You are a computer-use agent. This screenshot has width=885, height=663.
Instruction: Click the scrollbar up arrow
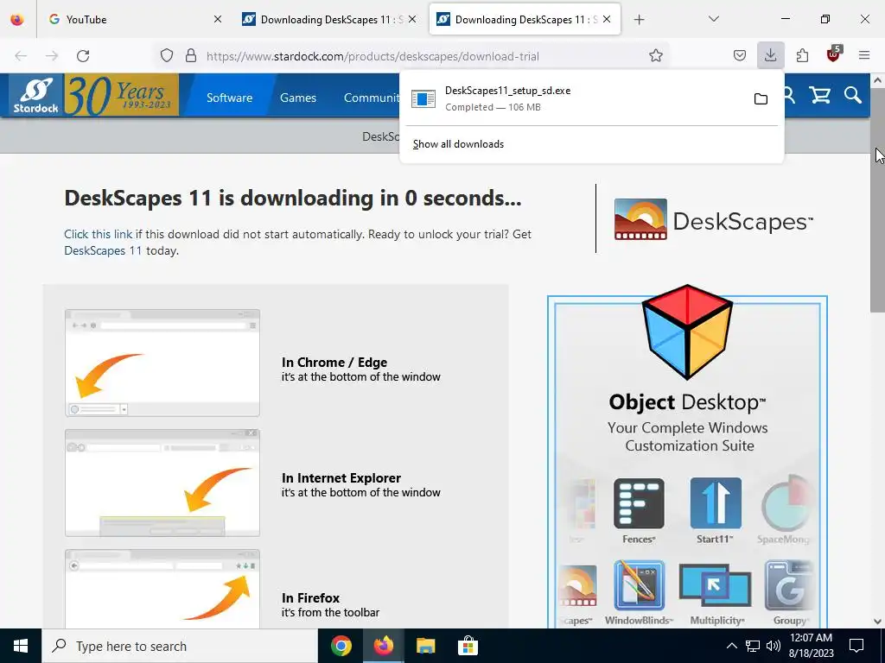[877, 80]
